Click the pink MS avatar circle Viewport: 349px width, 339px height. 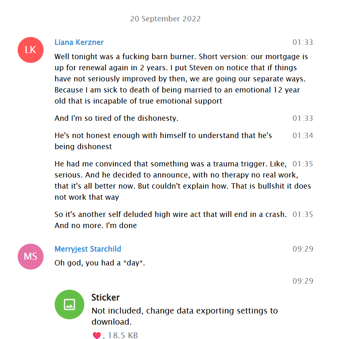(30, 256)
